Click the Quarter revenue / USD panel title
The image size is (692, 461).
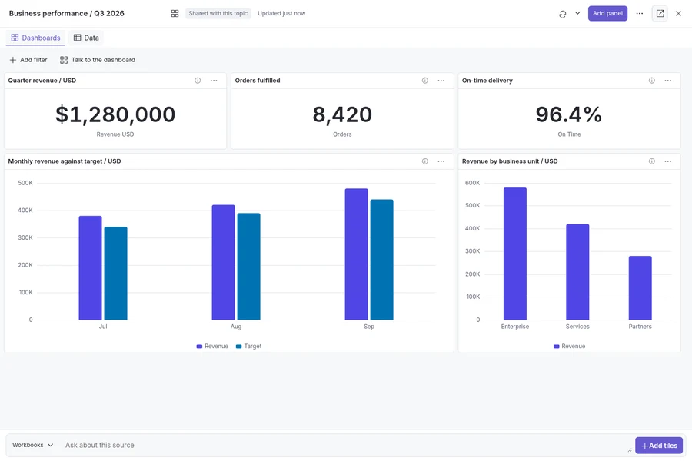(42, 81)
